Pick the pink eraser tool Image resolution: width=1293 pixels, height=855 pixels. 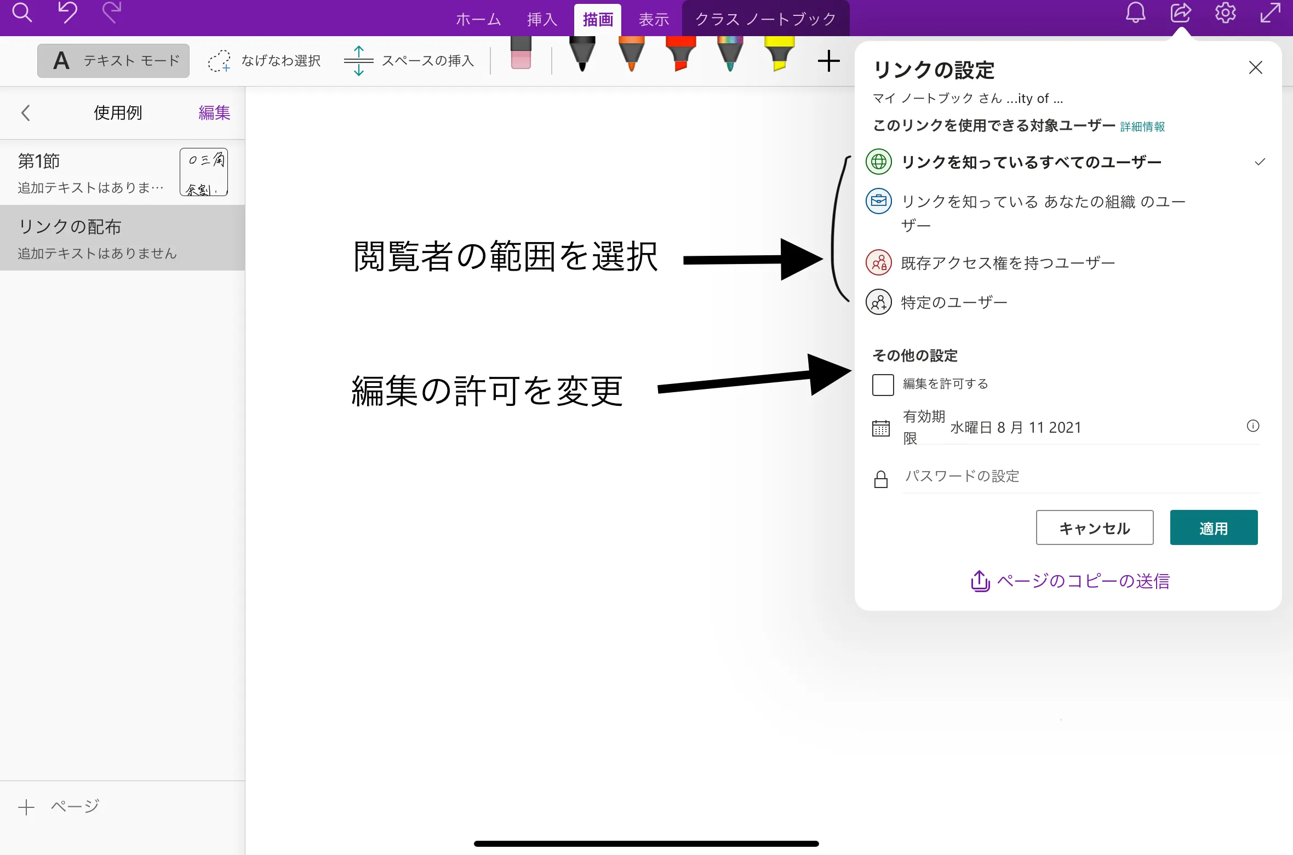520,54
